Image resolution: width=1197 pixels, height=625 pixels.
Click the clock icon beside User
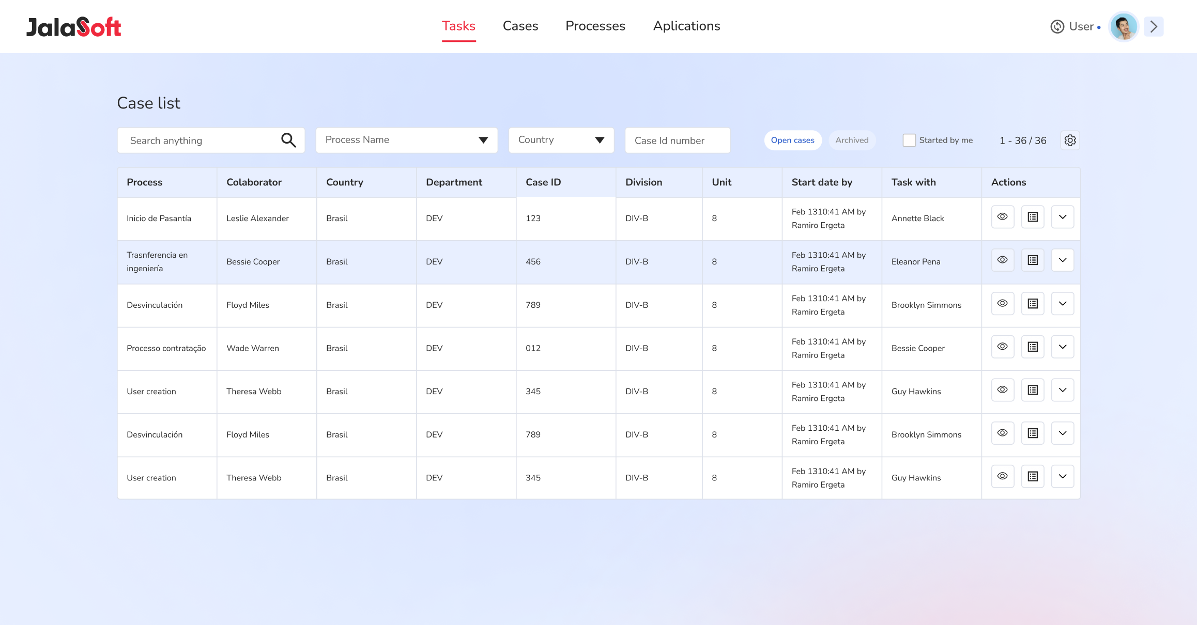(x=1057, y=27)
